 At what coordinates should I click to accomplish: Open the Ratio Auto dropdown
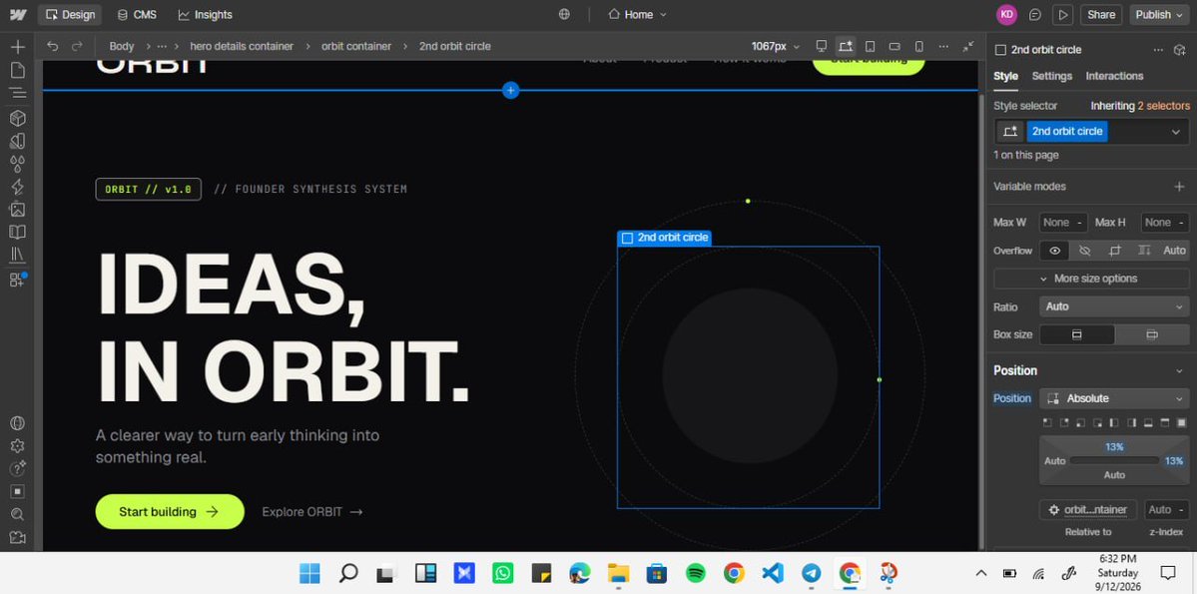coord(1114,306)
